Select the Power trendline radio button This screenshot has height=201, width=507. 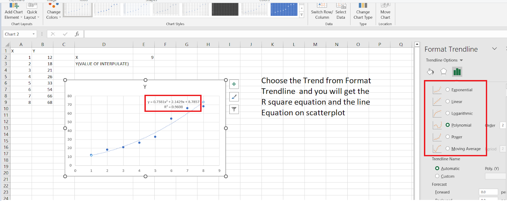[447, 137]
